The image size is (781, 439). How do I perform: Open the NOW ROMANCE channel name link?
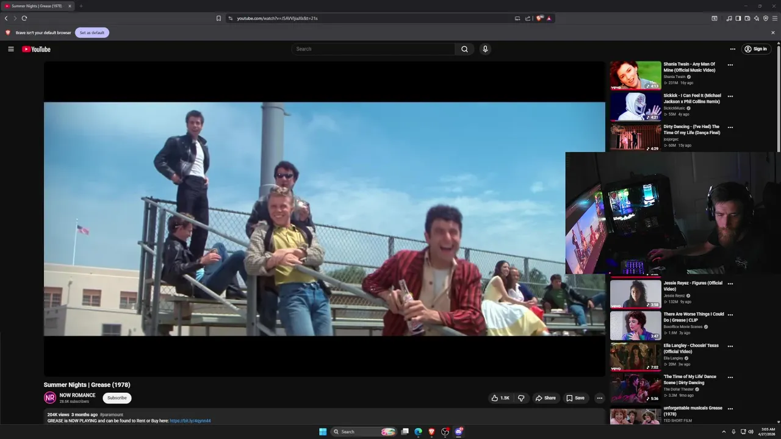pyautogui.click(x=77, y=395)
